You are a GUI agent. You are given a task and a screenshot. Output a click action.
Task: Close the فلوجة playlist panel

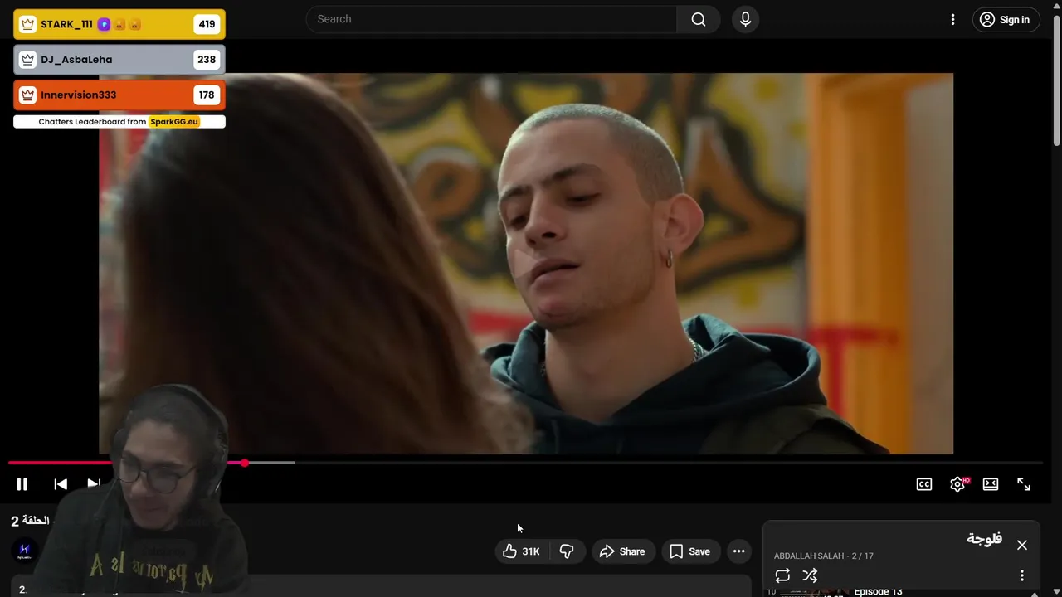[1022, 545]
